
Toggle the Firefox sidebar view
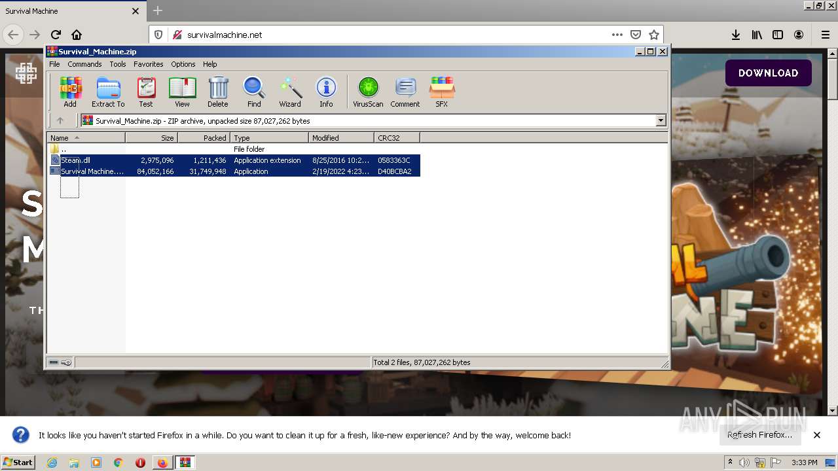778,35
